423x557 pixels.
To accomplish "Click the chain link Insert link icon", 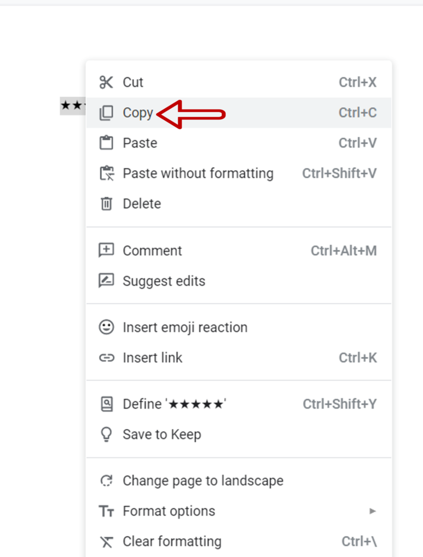I will (107, 358).
